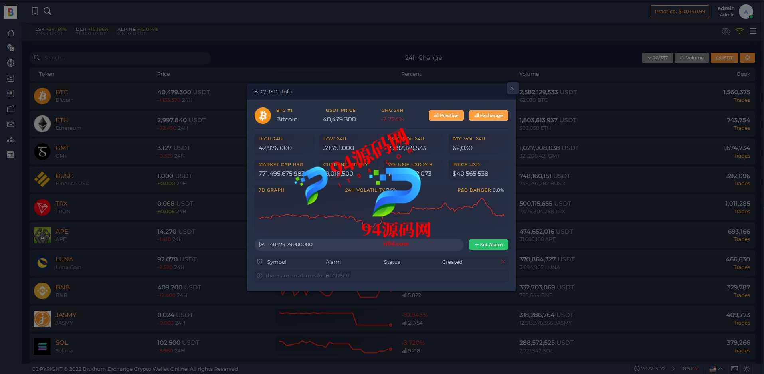Select the LSK ticker item
Image resolution: width=764 pixels, height=374 pixels.
[51, 31]
